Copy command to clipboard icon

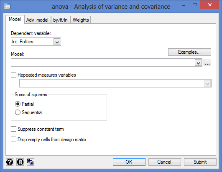pyautogui.click(x=31, y=162)
